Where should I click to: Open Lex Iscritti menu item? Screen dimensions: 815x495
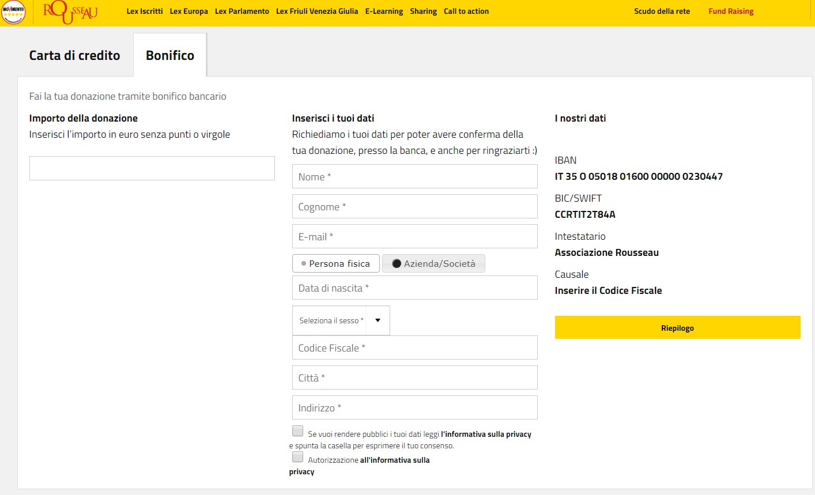[x=145, y=11]
